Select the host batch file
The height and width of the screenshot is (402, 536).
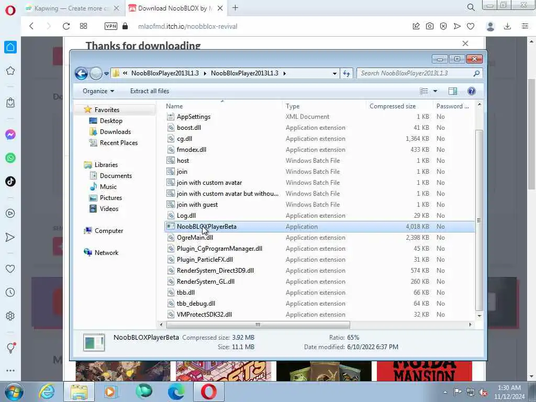click(x=183, y=161)
